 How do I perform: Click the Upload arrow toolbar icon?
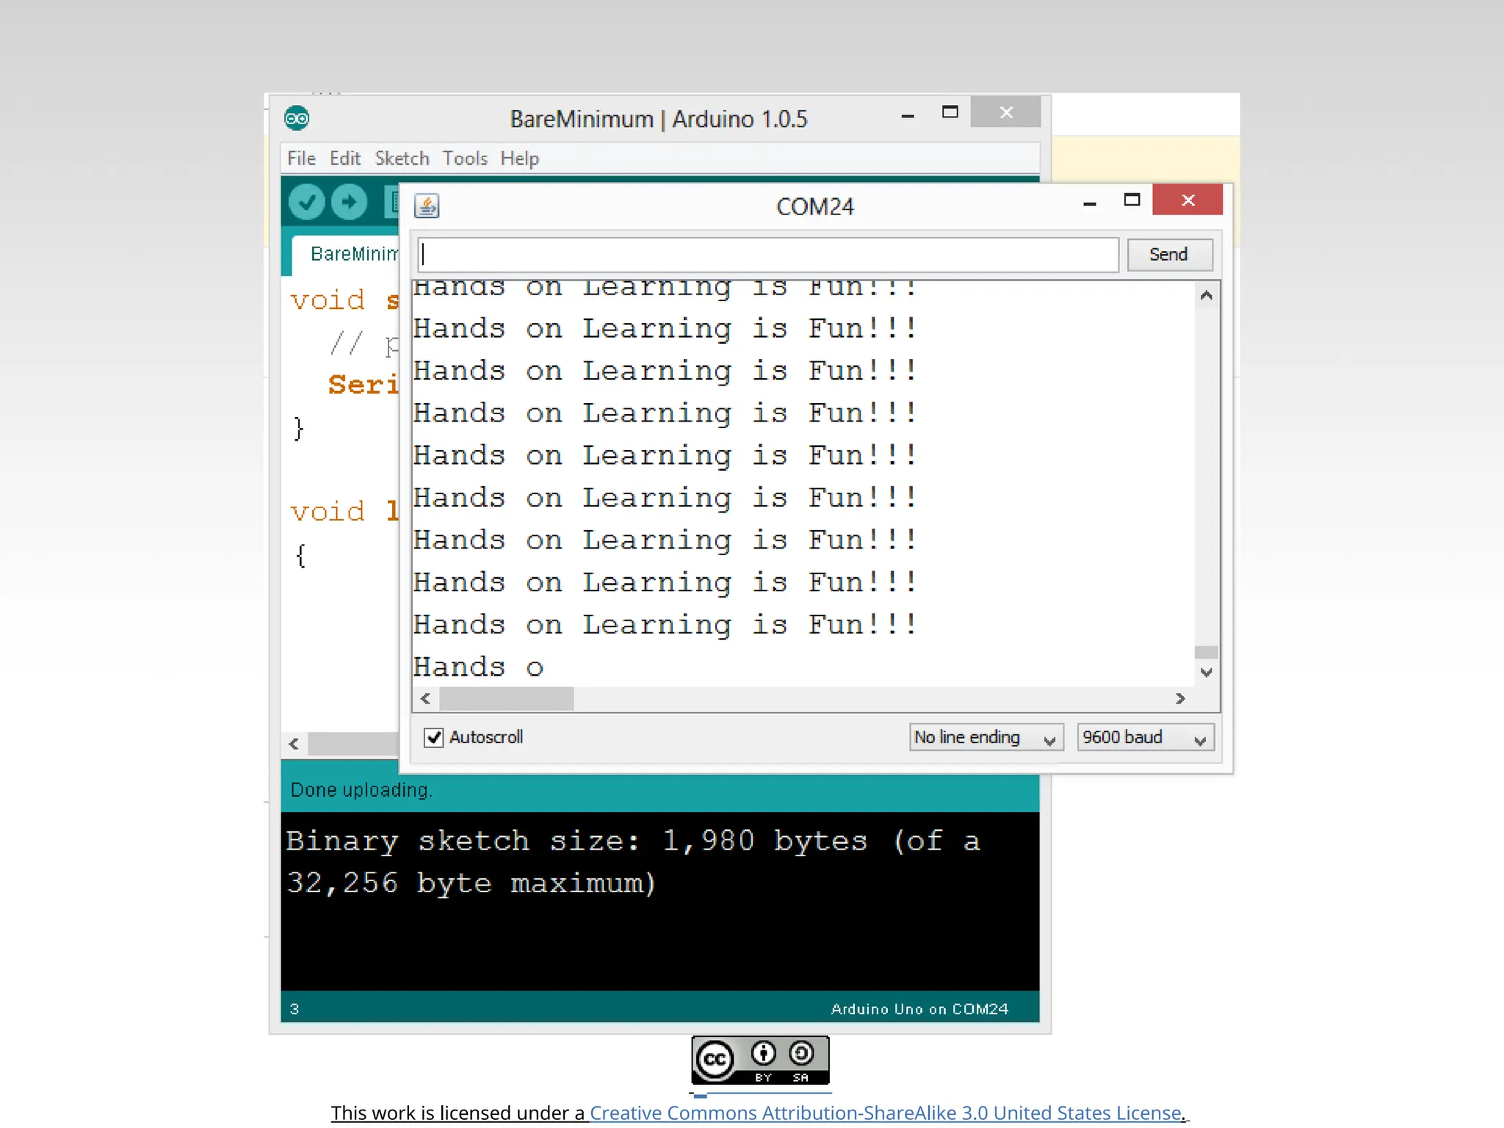(x=349, y=202)
